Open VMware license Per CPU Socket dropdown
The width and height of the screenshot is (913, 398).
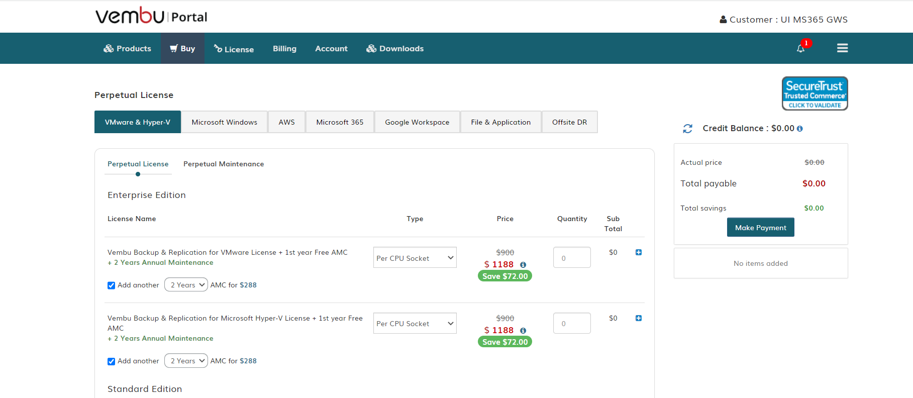[415, 257]
